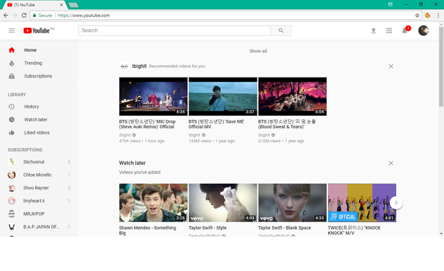
Task: Click the orange browser extension icon
Action: click(x=428, y=15)
